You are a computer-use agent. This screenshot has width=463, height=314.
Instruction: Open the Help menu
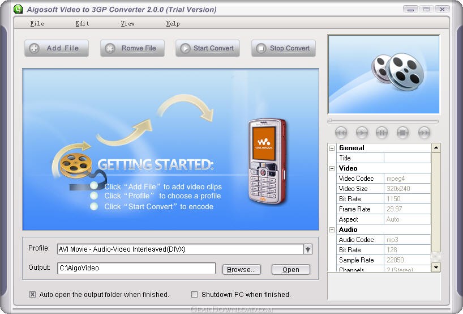(173, 23)
